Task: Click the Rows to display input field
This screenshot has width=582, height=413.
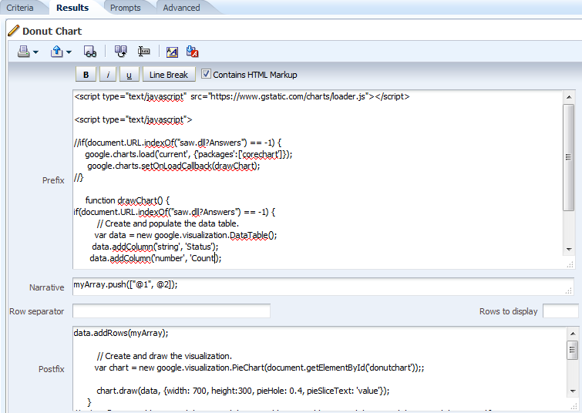Action: pyautogui.click(x=561, y=311)
